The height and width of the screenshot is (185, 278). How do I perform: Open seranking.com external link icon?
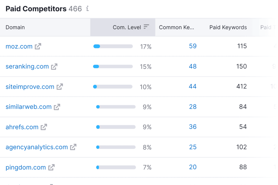54,66
